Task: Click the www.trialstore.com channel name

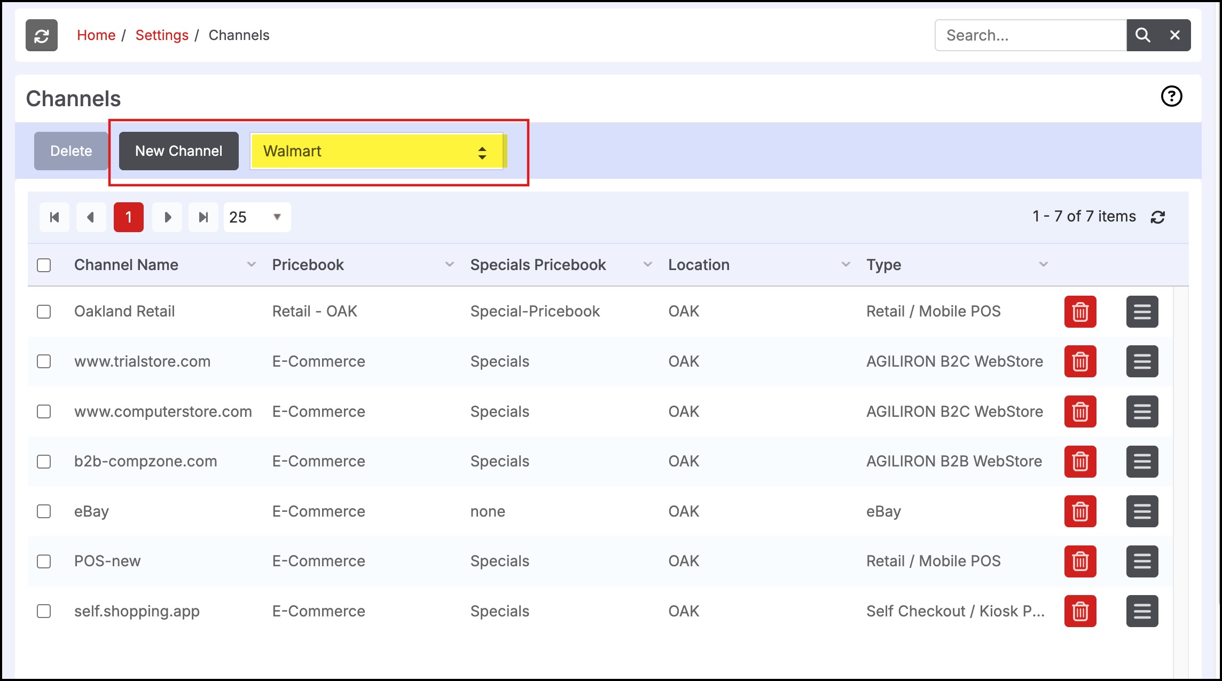Action: (142, 361)
